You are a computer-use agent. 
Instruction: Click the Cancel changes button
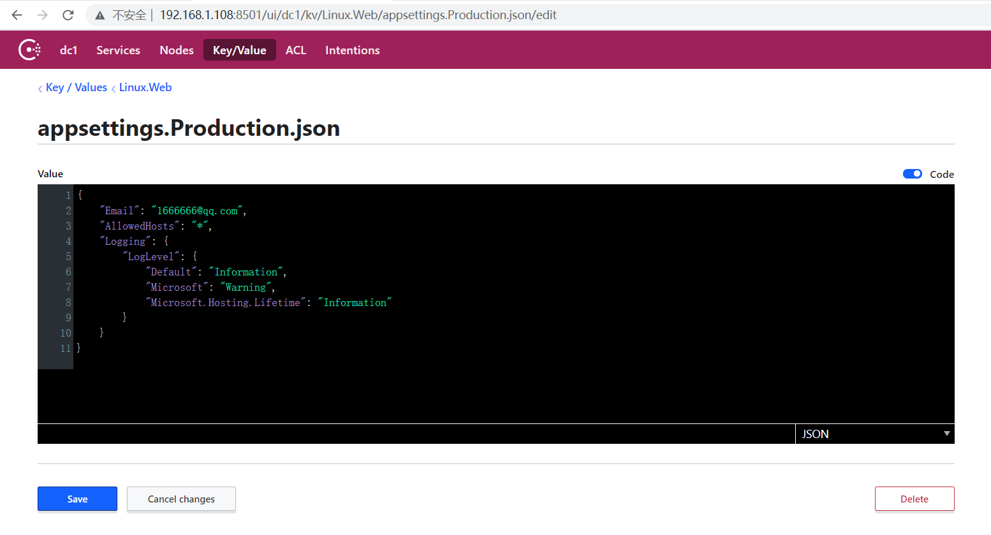[x=181, y=499]
